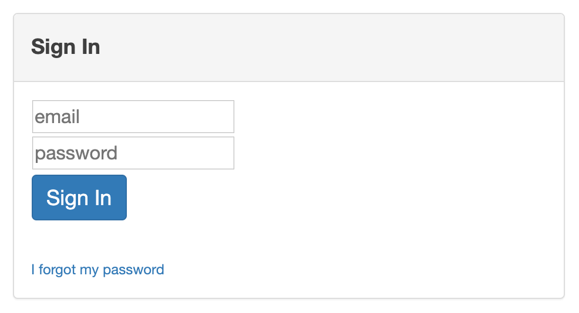Focus the password text box
The width and height of the screenshot is (579, 313).
click(x=133, y=153)
